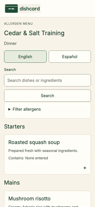
Task: Open the Roasted squash soup card title
Action: click(34, 142)
